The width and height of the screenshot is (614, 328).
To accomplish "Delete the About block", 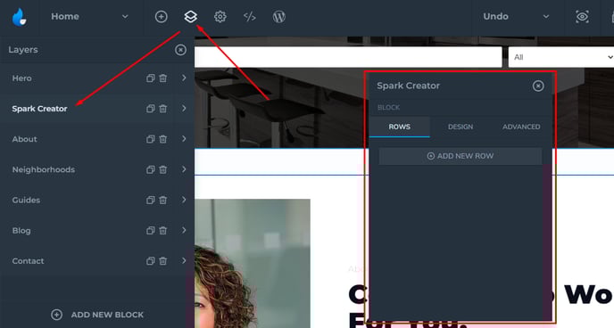I will point(163,139).
